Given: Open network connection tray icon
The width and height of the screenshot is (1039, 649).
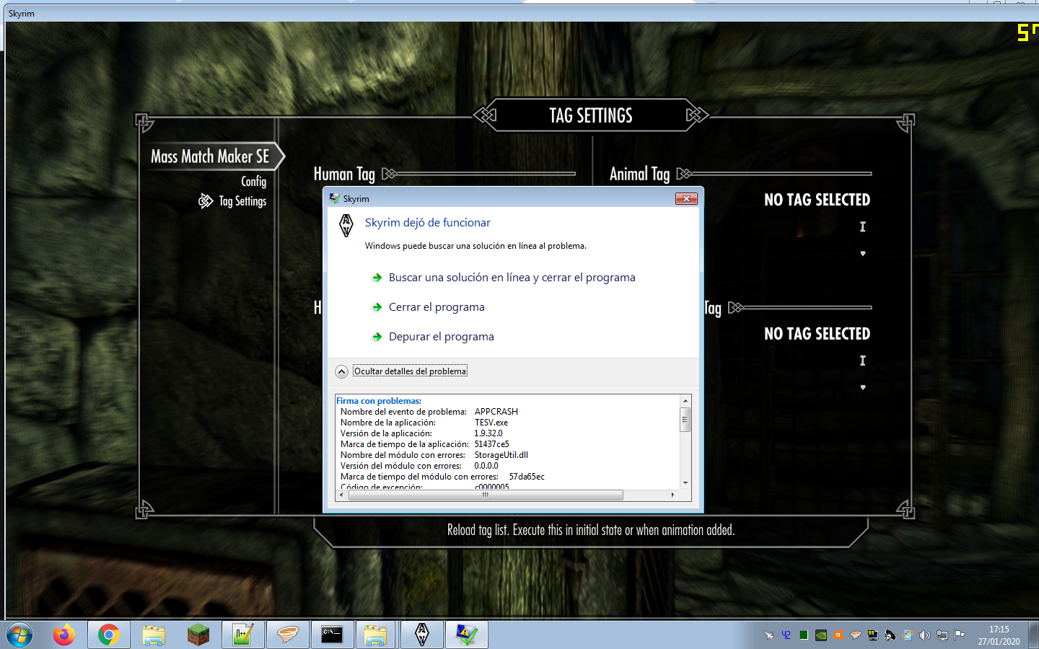Looking at the screenshot, I should [942, 635].
